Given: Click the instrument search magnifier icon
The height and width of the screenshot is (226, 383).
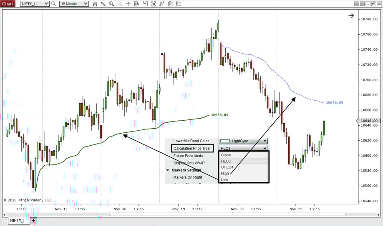Looking at the screenshot, I should (x=53, y=4).
